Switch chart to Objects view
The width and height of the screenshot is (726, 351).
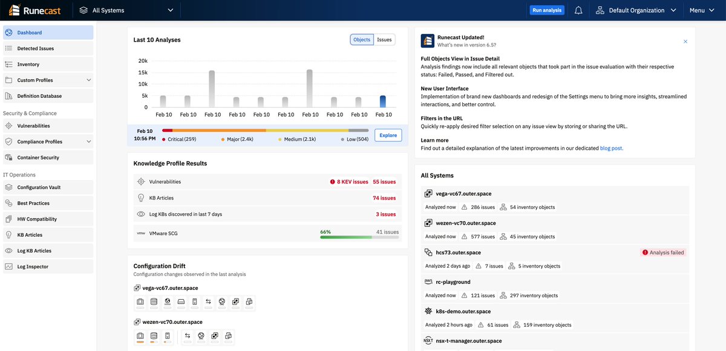362,40
